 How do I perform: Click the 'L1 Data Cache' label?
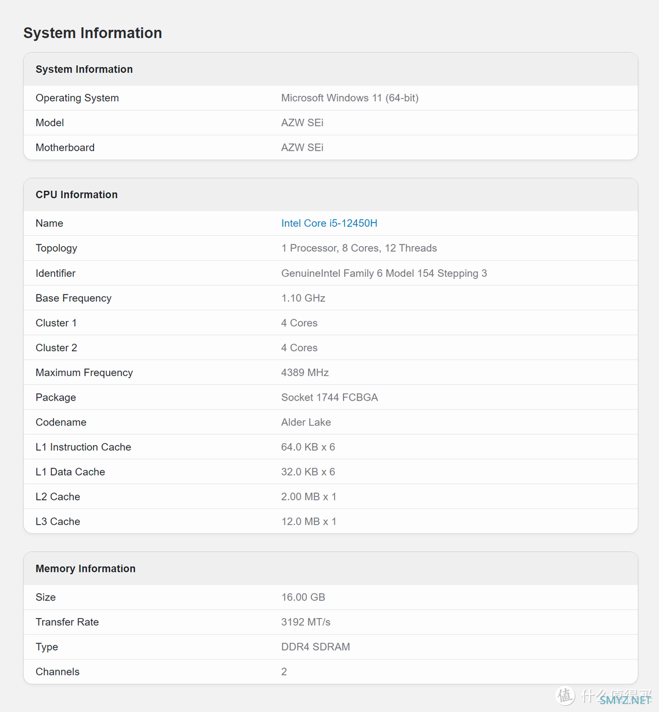pos(70,472)
